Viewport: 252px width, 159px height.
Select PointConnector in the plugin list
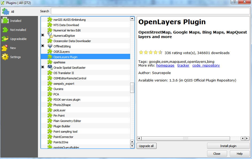[x=86, y=137]
